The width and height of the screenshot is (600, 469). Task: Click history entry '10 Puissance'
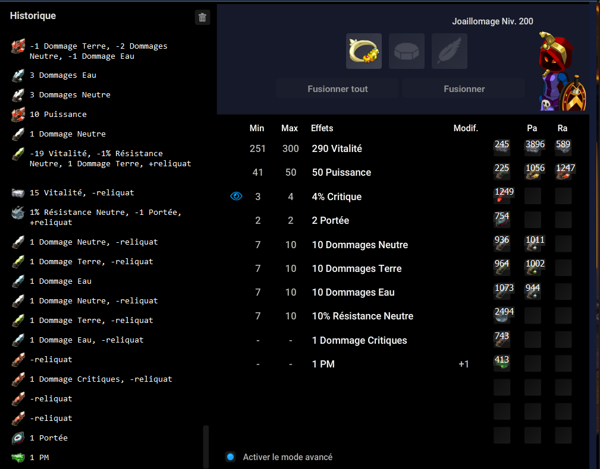coord(58,114)
